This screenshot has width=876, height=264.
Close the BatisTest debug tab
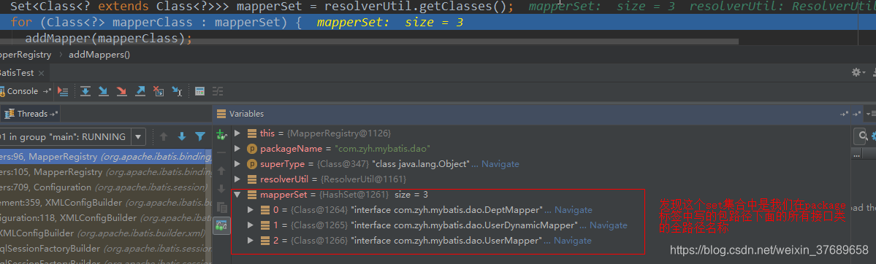click(42, 74)
